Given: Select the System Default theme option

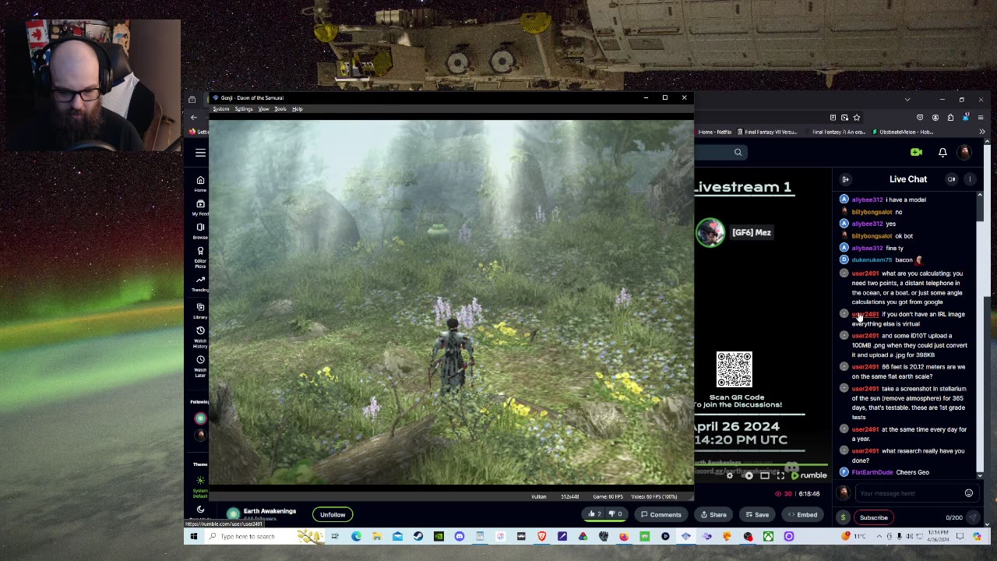Looking at the screenshot, I should click(200, 487).
